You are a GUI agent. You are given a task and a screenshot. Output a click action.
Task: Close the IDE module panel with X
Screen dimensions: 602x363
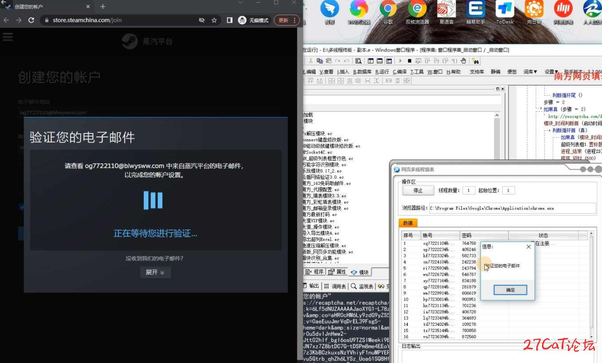[504, 89]
